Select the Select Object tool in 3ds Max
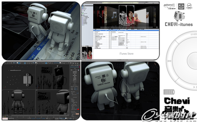The height and width of the screenshot is (122, 197). click(x=19, y=63)
